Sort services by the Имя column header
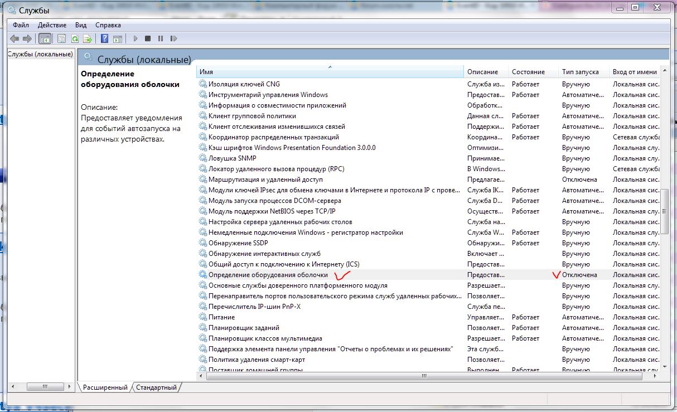This screenshot has width=677, height=412. pos(329,72)
